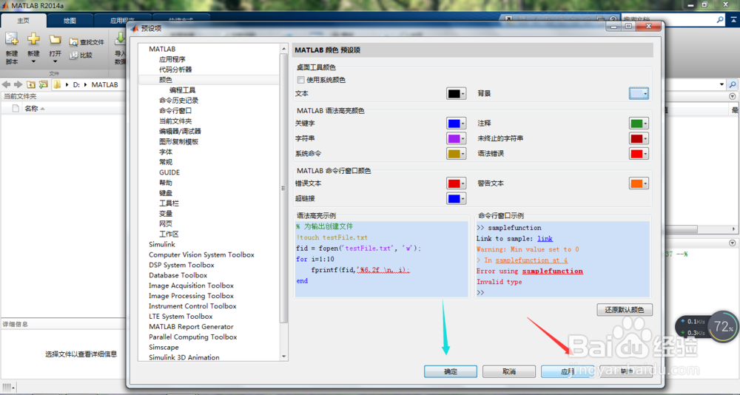740x395 pixels.
Task: Select 命令历史记录 in the preferences tree
Action: (x=179, y=101)
